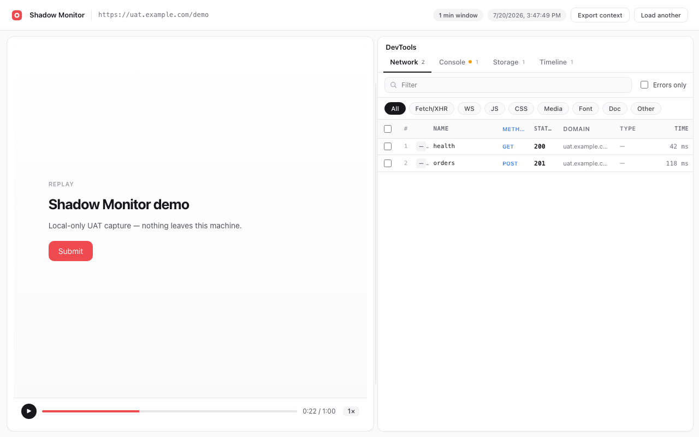Select the orders request name
Image resolution: width=699 pixels, height=437 pixels.
444,163
